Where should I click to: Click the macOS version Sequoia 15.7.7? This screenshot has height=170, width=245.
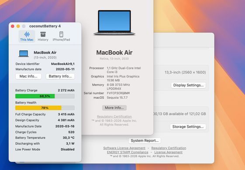[x=117, y=98]
